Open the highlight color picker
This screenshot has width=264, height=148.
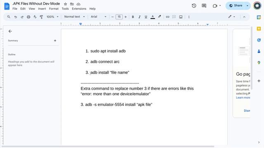click(160, 17)
